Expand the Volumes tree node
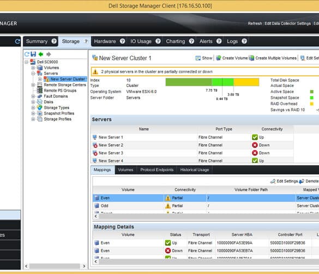Viewport: 319px width, 274px height. [33, 68]
